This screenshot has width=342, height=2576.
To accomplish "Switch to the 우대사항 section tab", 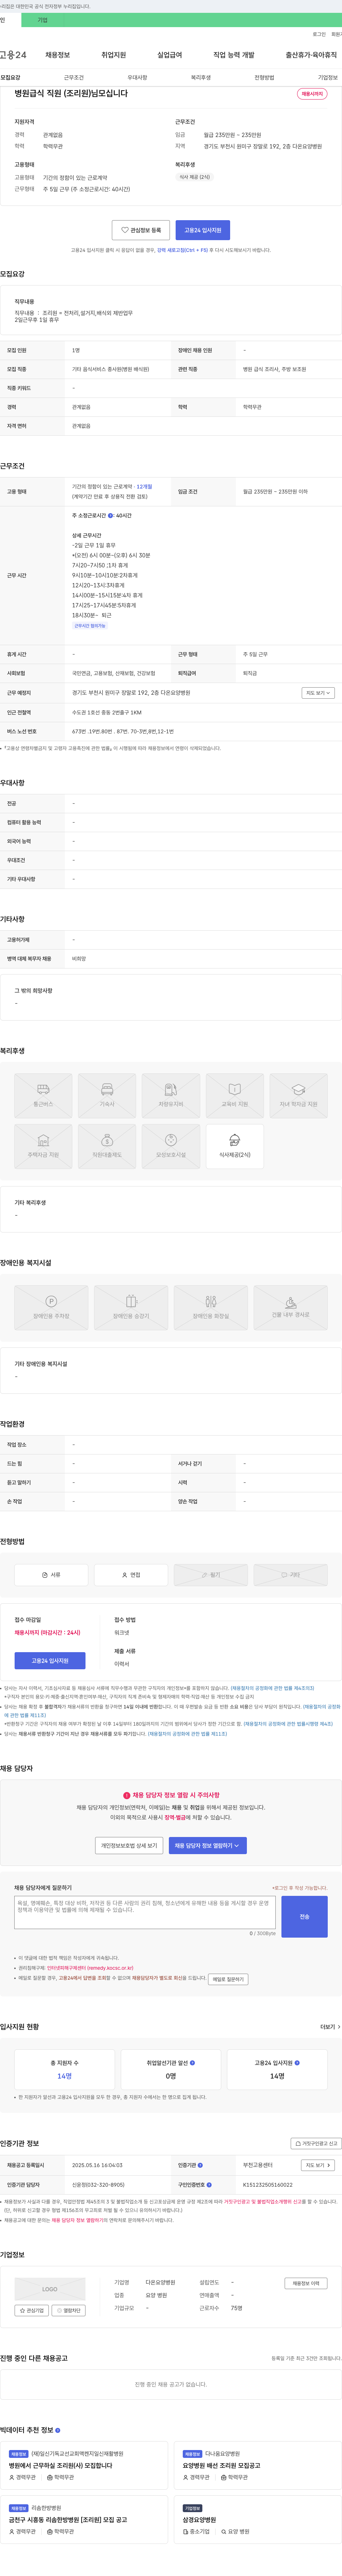I will (138, 77).
